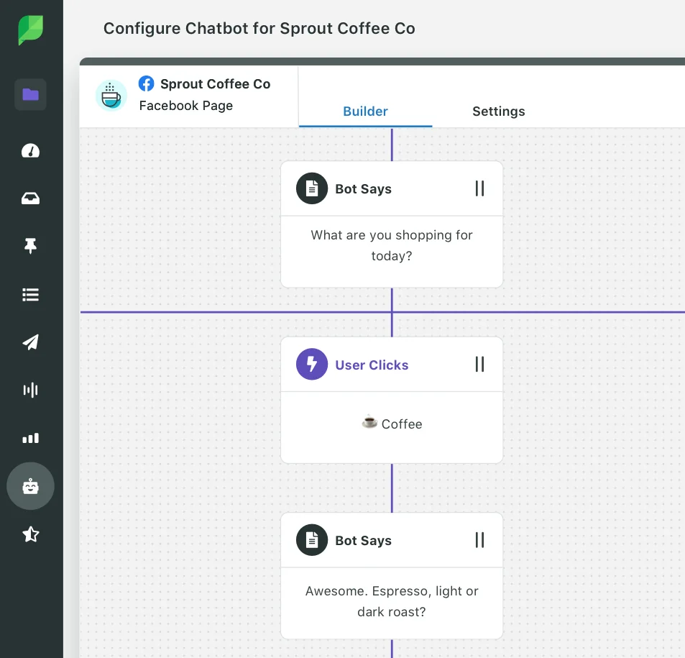Select the chatbot robot icon
685x658 pixels.
[30, 486]
